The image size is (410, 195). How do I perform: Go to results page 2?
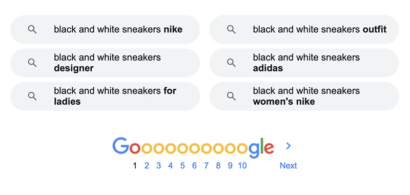click(x=147, y=166)
